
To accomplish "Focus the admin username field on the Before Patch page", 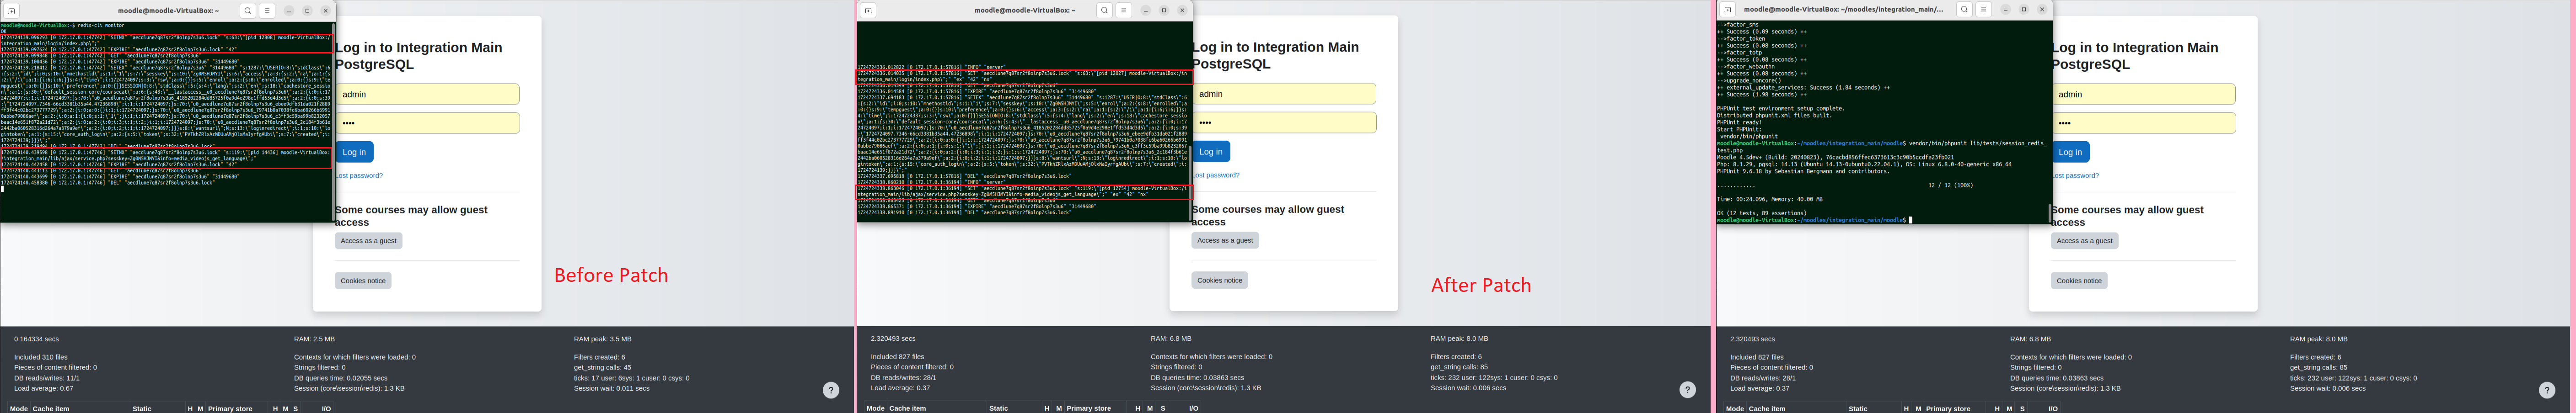I will tap(427, 94).
